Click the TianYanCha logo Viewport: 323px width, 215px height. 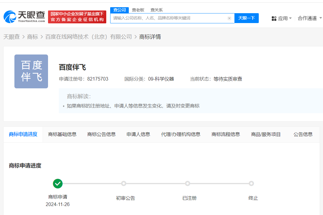[24, 17]
